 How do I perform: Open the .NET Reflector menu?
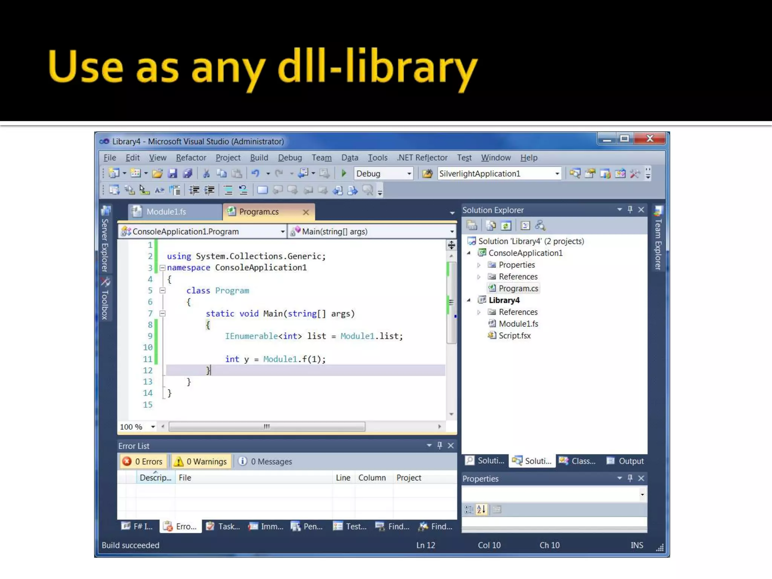pyautogui.click(x=422, y=158)
